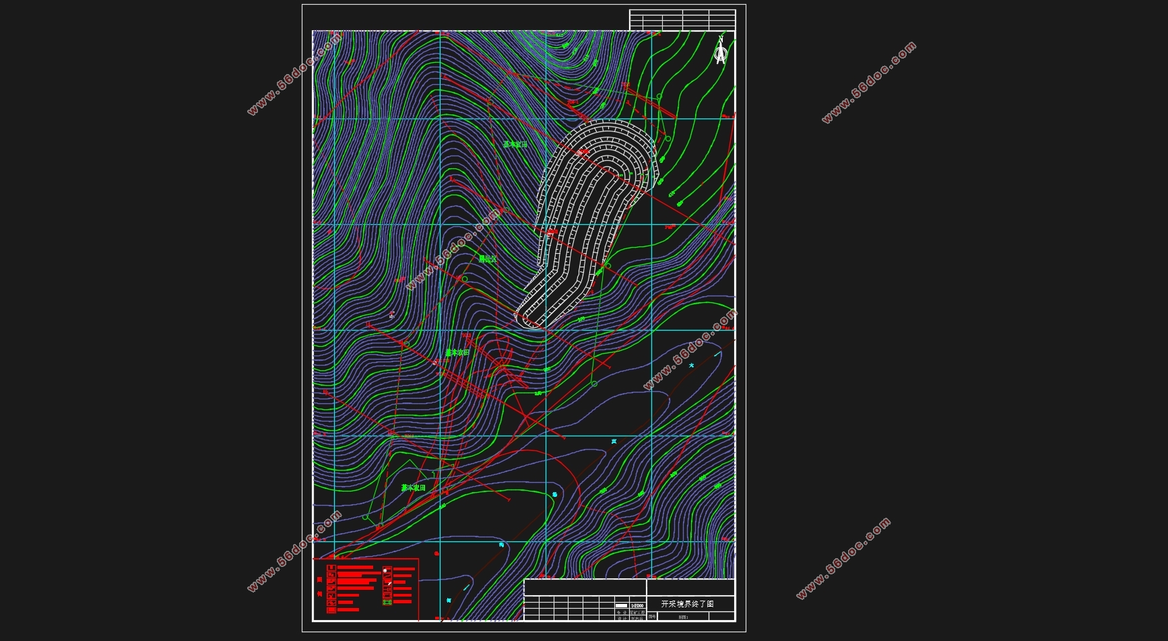
Task: Click the 图号 cell in title block
Action: 652,616
